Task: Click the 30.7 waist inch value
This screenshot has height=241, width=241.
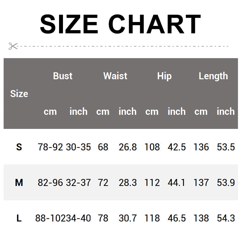Action: [x=127, y=218]
